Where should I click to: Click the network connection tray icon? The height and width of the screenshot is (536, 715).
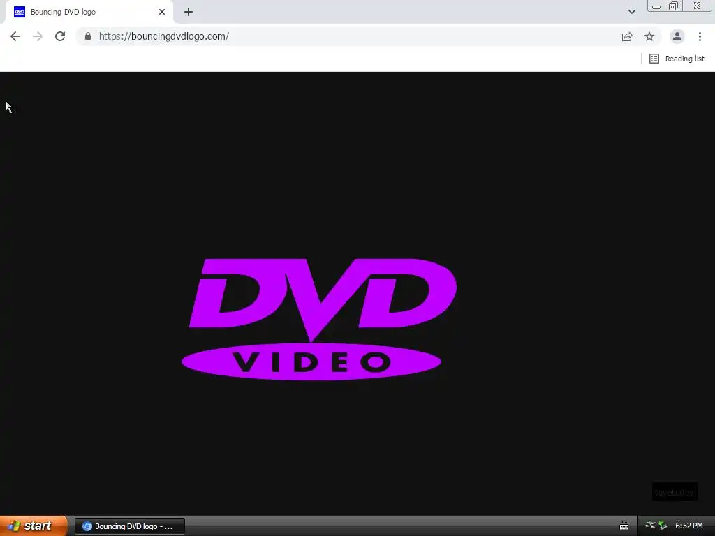click(x=650, y=526)
